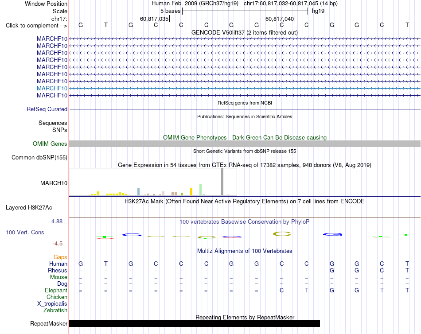Select the Zebrafish alignment row label
The image size is (421, 334).
coord(55,311)
